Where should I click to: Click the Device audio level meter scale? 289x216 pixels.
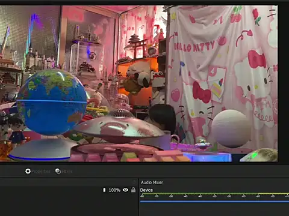[214, 196]
